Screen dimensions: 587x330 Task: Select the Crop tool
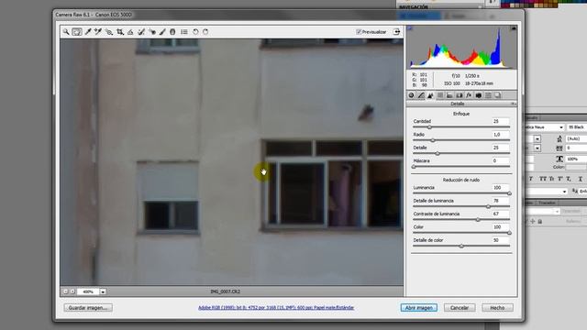pyautogui.click(x=120, y=32)
